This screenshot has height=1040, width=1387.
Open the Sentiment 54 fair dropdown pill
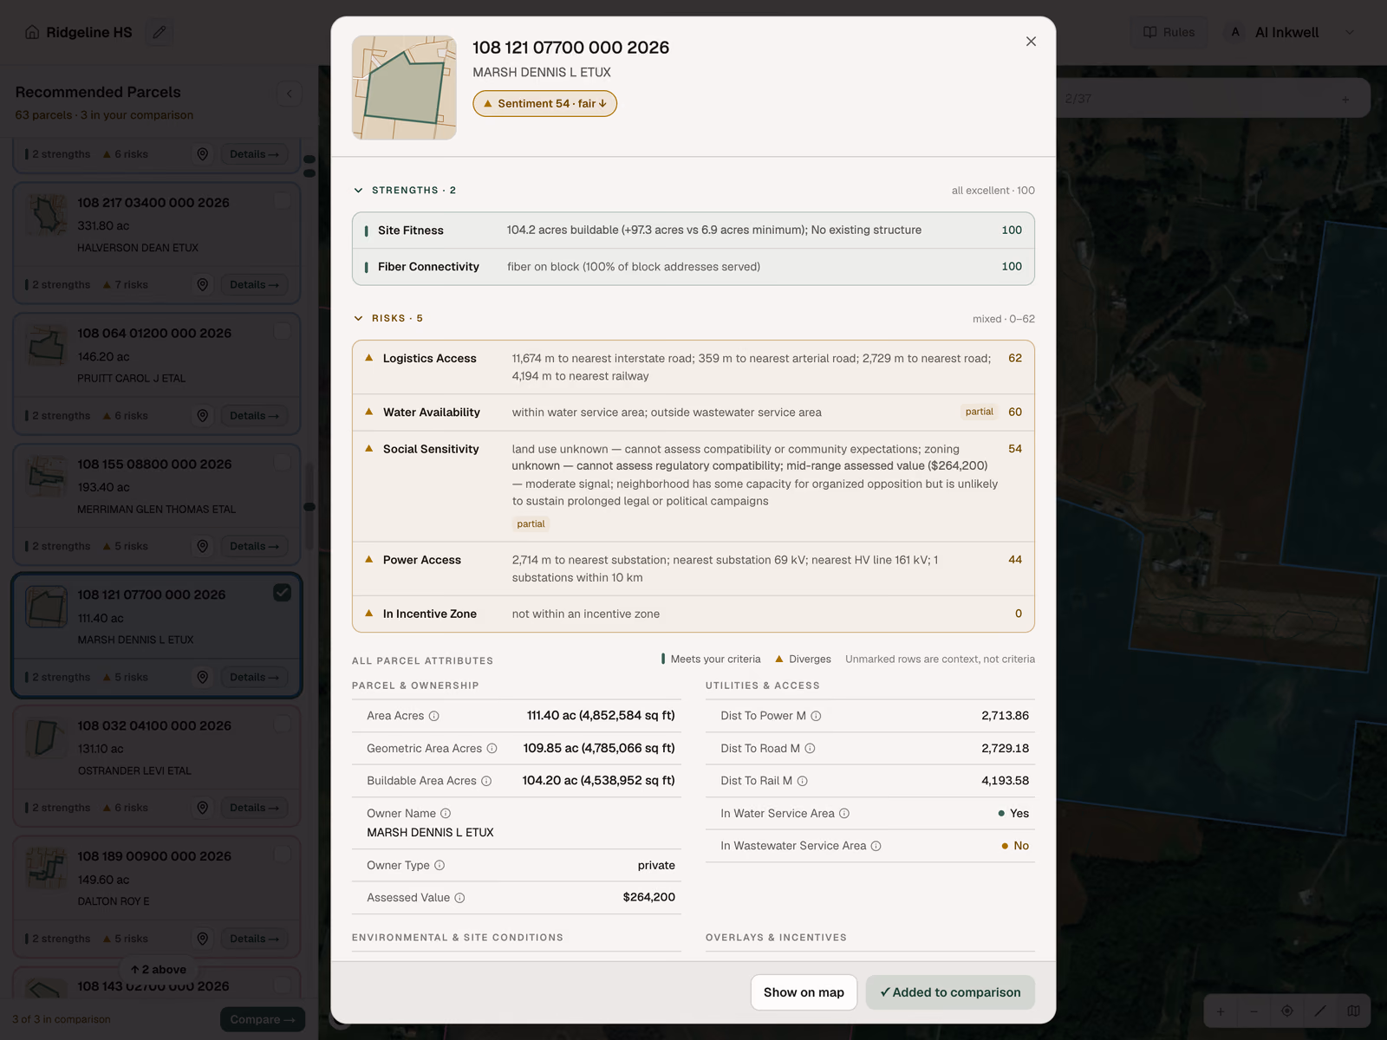(544, 103)
